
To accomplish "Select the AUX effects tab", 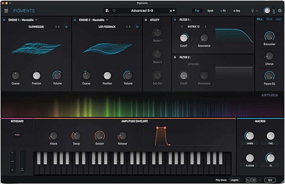I will tap(279, 19).
